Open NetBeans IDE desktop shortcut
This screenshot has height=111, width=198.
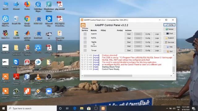pyautogui.click(x=27, y=79)
